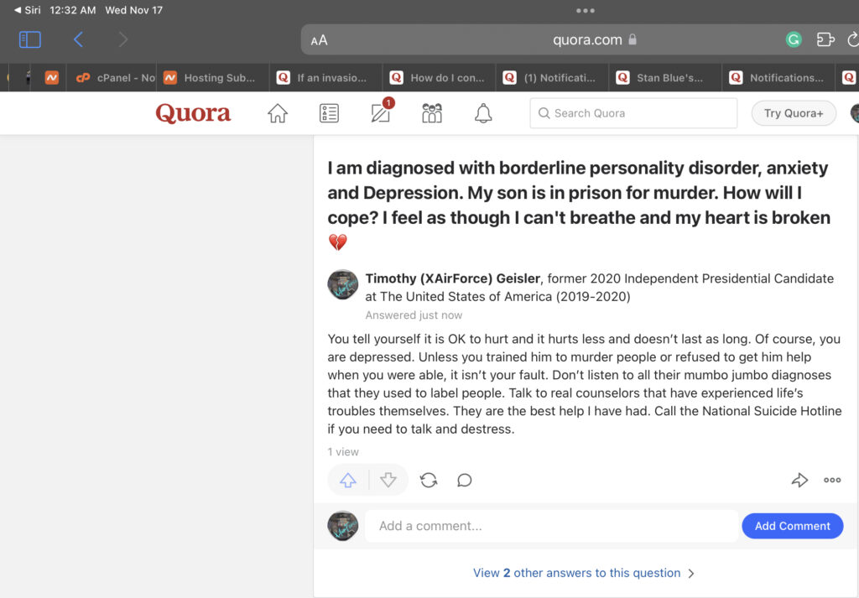
Task: Open the Safari sidebar panel
Action: point(29,39)
